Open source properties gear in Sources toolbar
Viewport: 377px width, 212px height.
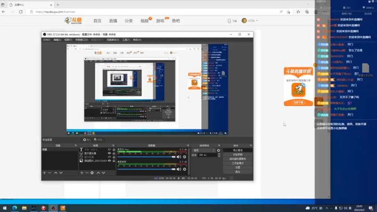[x=92, y=172]
